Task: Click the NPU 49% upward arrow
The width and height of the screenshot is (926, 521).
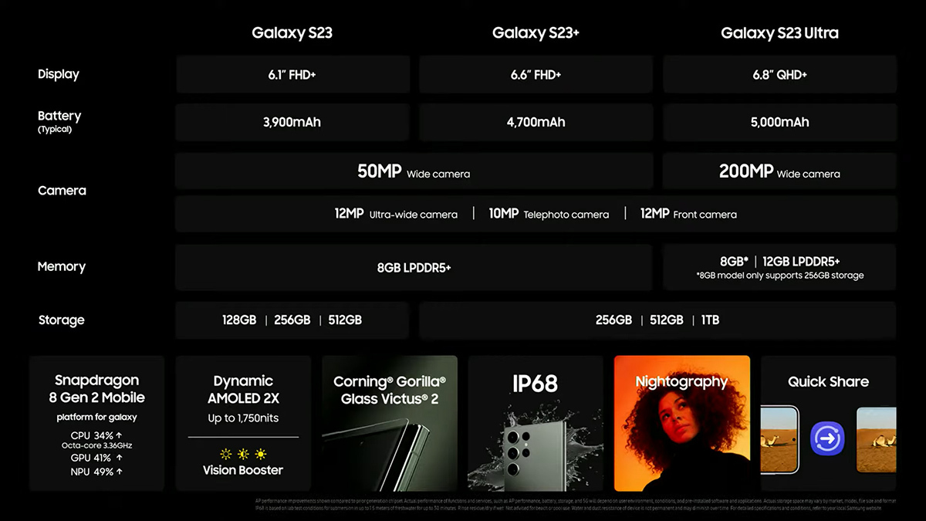Action: 120,472
